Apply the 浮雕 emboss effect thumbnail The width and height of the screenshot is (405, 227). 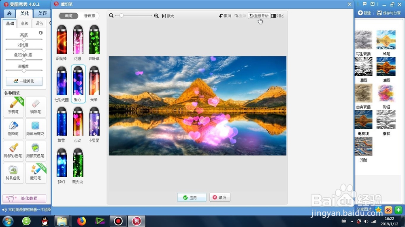click(363, 146)
